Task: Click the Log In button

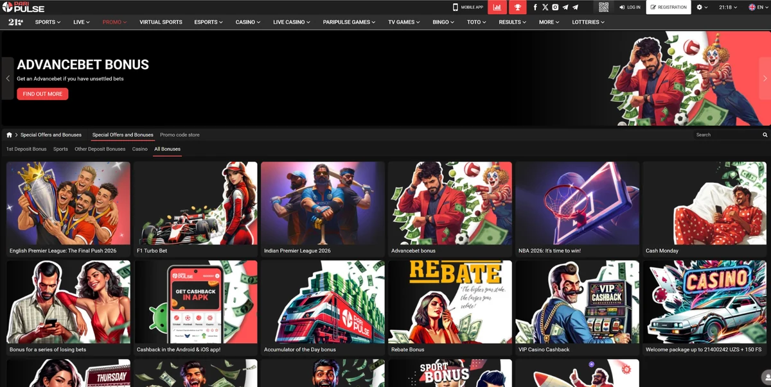Action: [x=630, y=7]
